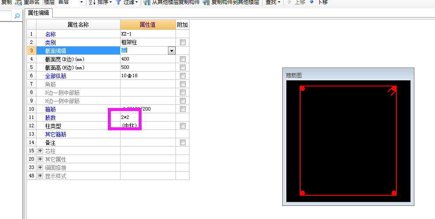The image size is (435, 219).
Task: Click the 箍筋图 panel title
Action: pyautogui.click(x=293, y=75)
